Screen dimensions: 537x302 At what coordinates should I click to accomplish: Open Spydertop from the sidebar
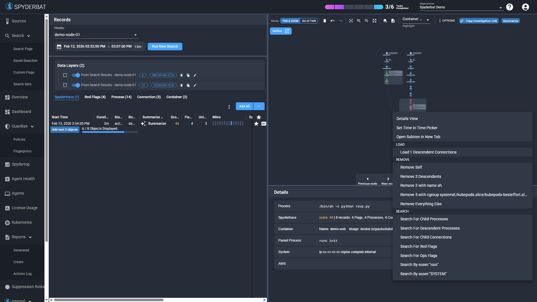point(21,164)
